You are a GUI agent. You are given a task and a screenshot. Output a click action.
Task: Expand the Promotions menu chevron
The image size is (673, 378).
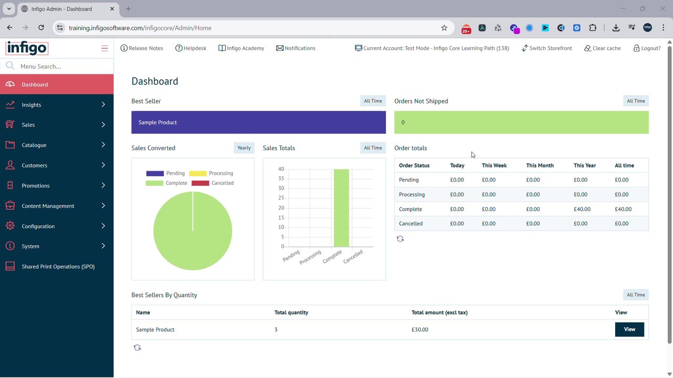tap(103, 185)
